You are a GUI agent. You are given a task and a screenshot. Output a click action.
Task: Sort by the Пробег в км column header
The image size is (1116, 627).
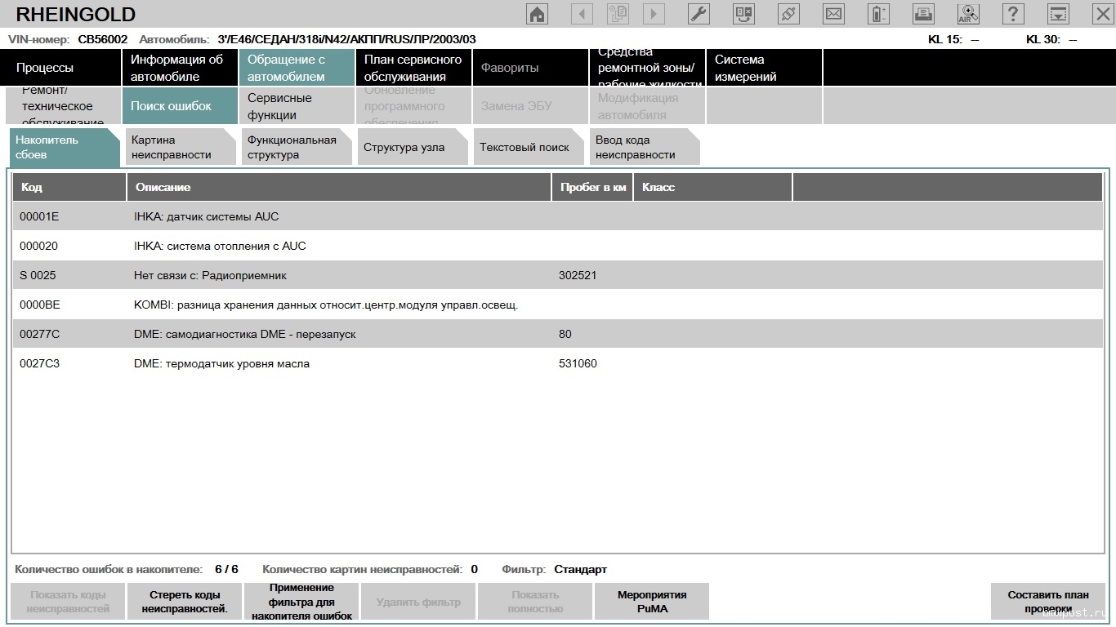(592, 187)
